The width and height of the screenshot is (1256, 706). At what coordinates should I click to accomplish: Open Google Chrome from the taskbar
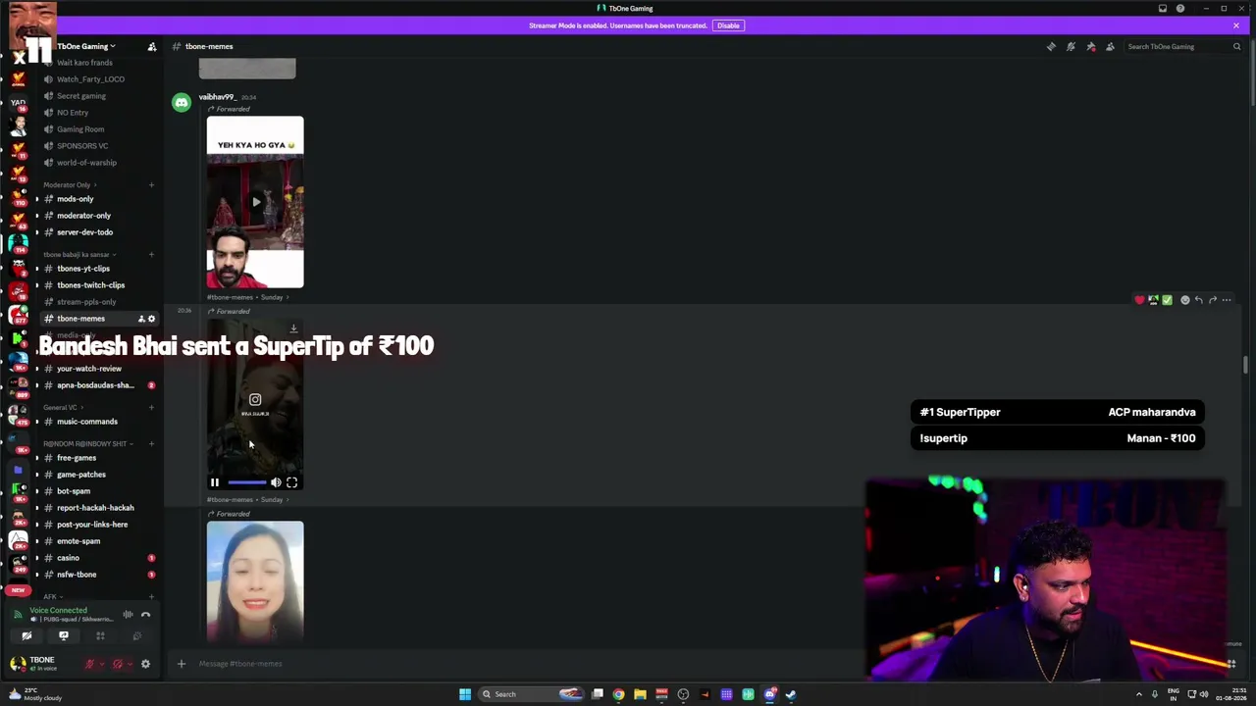tap(618, 694)
